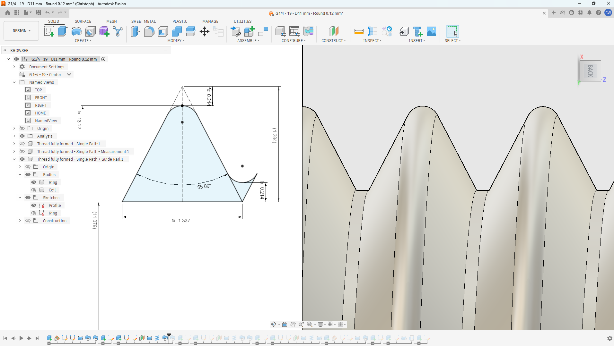Image resolution: width=614 pixels, height=346 pixels.
Task: Open the Construct menu label
Action: coord(334,41)
